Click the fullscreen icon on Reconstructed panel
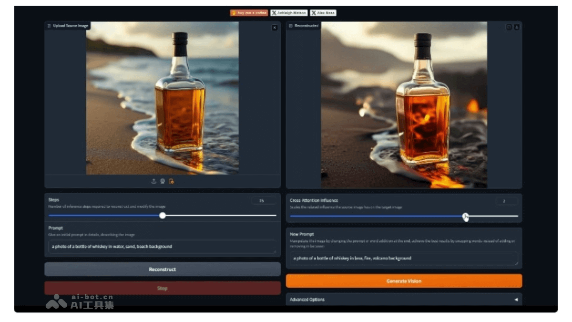Viewport: 572px width, 322px height. pos(509,27)
